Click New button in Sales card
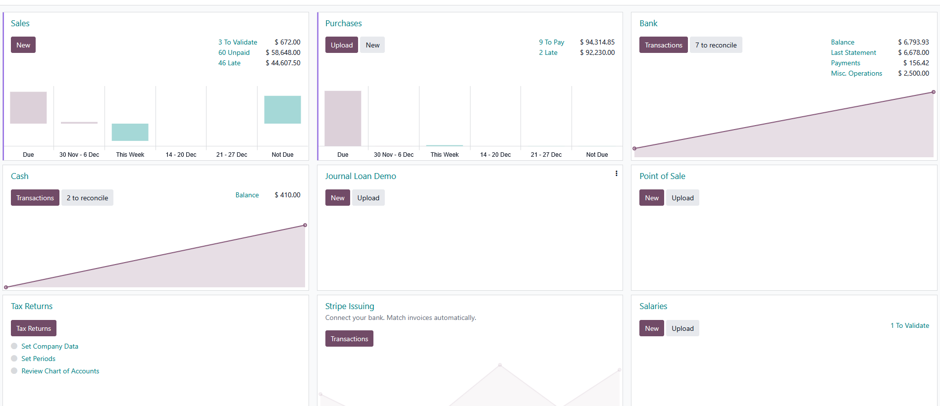This screenshot has width=940, height=406. (x=23, y=45)
